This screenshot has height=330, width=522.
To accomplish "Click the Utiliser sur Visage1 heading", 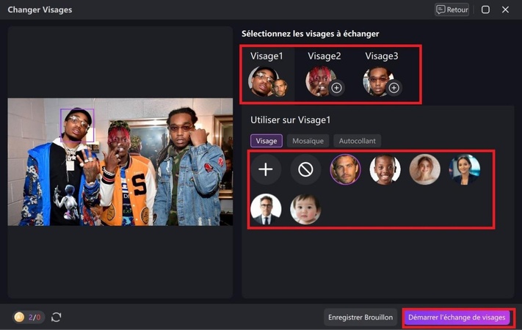I will [x=290, y=120].
